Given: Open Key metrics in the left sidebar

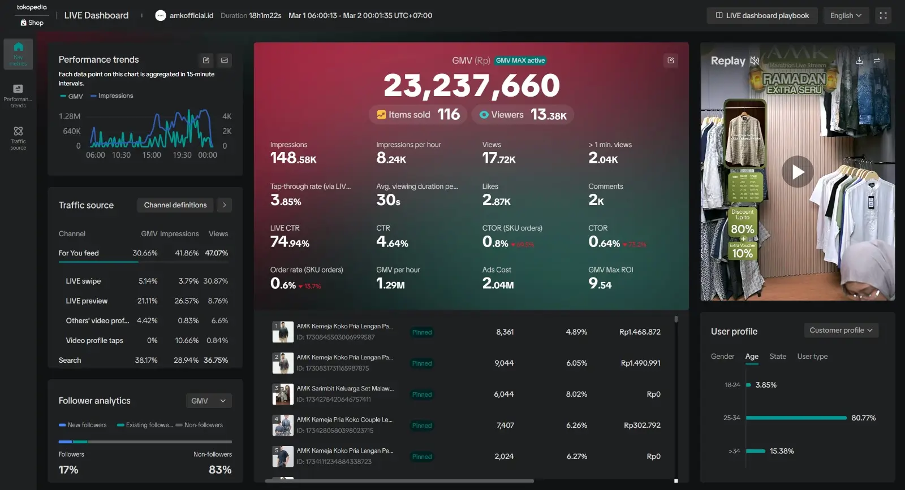Looking at the screenshot, I should coord(18,54).
